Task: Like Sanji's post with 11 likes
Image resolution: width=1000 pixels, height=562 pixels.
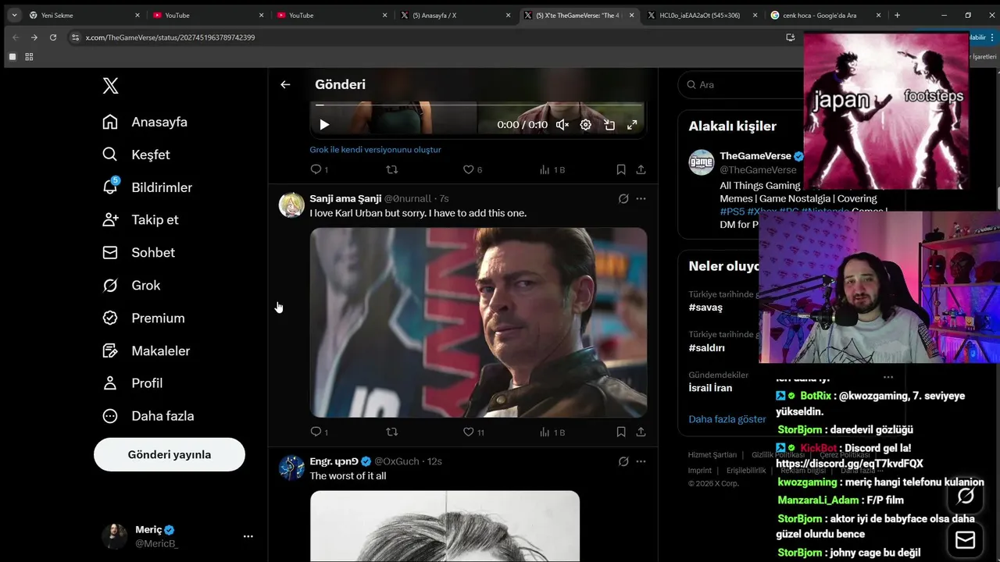Action: pos(474,432)
